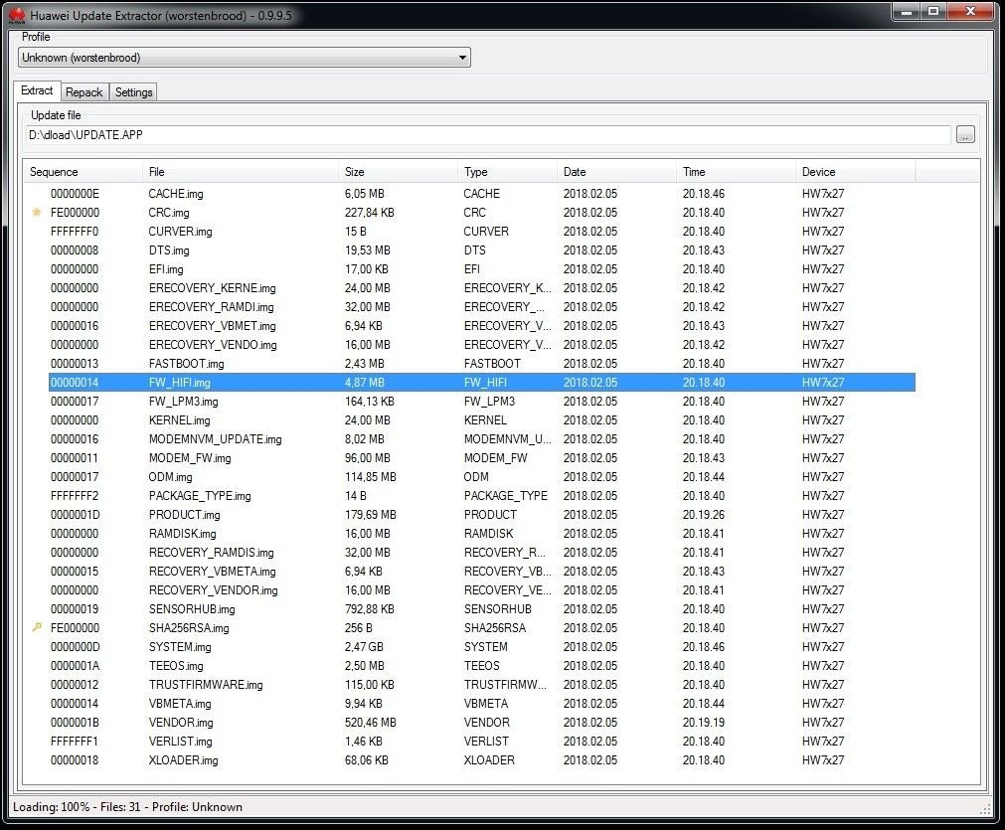Click the Update file path field
This screenshot has width=1005, height=830.
[x=488, y=134]
